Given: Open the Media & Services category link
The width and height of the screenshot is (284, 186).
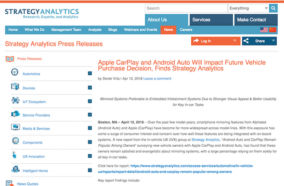Looking at the screenshot, I should [x=36, y=129].
